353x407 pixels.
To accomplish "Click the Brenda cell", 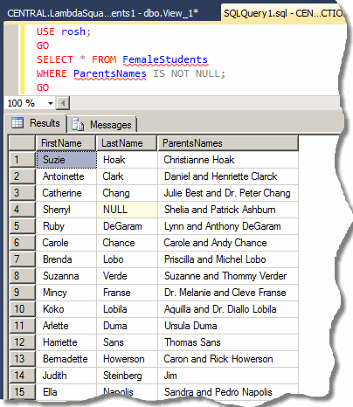I will (66, 259).
